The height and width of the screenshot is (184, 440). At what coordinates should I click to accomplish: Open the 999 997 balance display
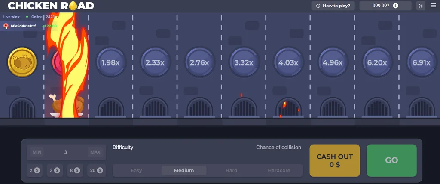(385, 6)
